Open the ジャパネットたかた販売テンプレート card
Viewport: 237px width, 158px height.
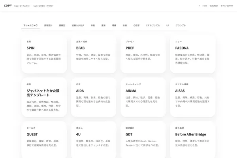coord(44,97)
